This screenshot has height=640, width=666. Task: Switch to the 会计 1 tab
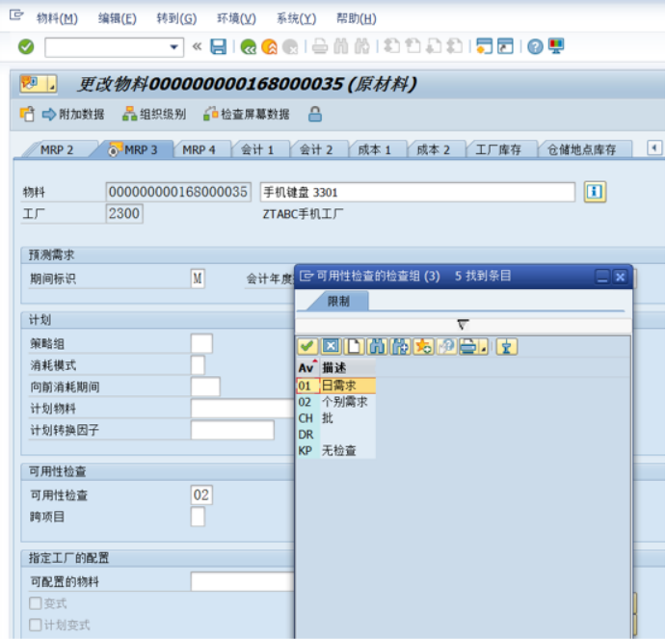[257, 150]
